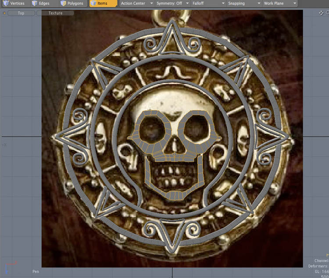Screen dimensions: 329x278
Task: Click the Vertices cube icon
Action: (x=6, y=3)
